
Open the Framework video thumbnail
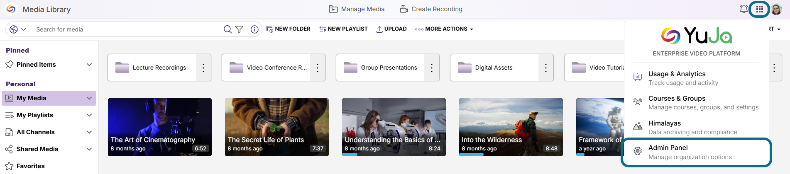[600, 127]
